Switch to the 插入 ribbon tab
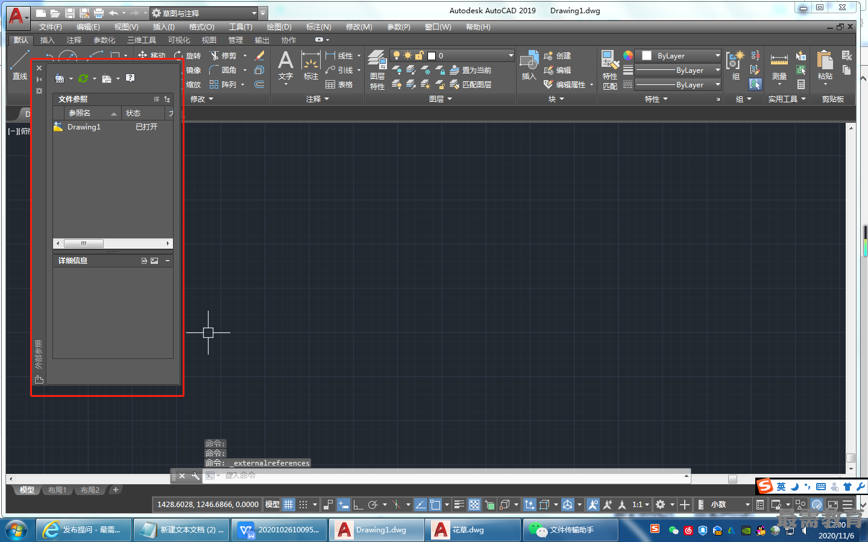Image resolution: width=868 pixels, height=542 pixels. (47, 40)
